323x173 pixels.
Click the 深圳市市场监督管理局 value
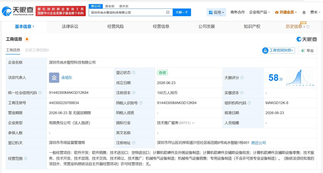[x=67, y=143]
